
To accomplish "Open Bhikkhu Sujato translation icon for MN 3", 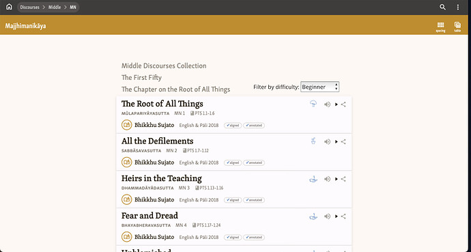I will pos(127,199).
